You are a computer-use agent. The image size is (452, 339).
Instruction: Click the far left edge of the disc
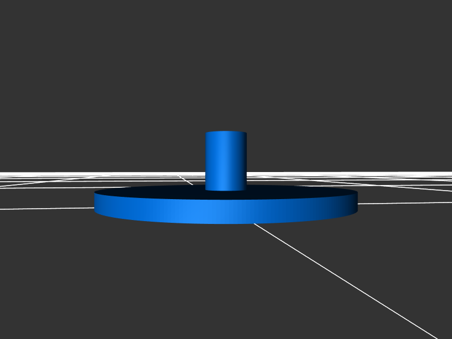(95, 203)
